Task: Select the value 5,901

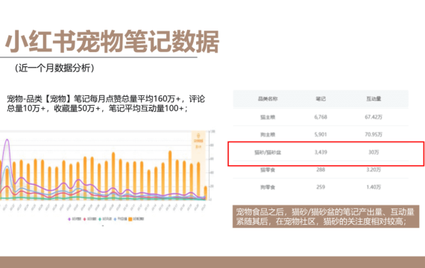Action: [321, 135]
